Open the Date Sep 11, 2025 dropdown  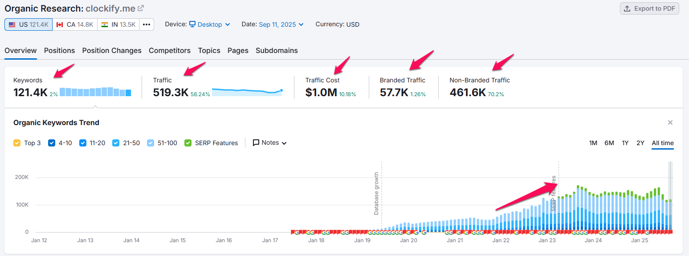tap(281, 24)
